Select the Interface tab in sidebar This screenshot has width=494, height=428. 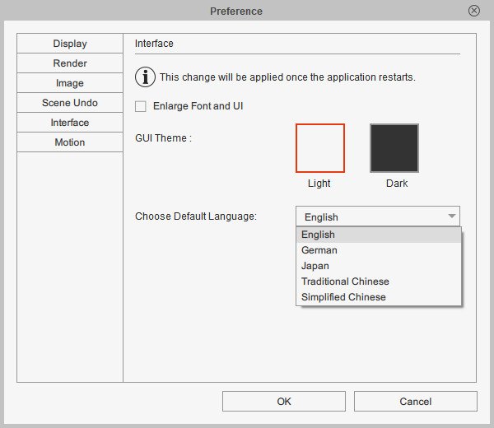(70, 123)
